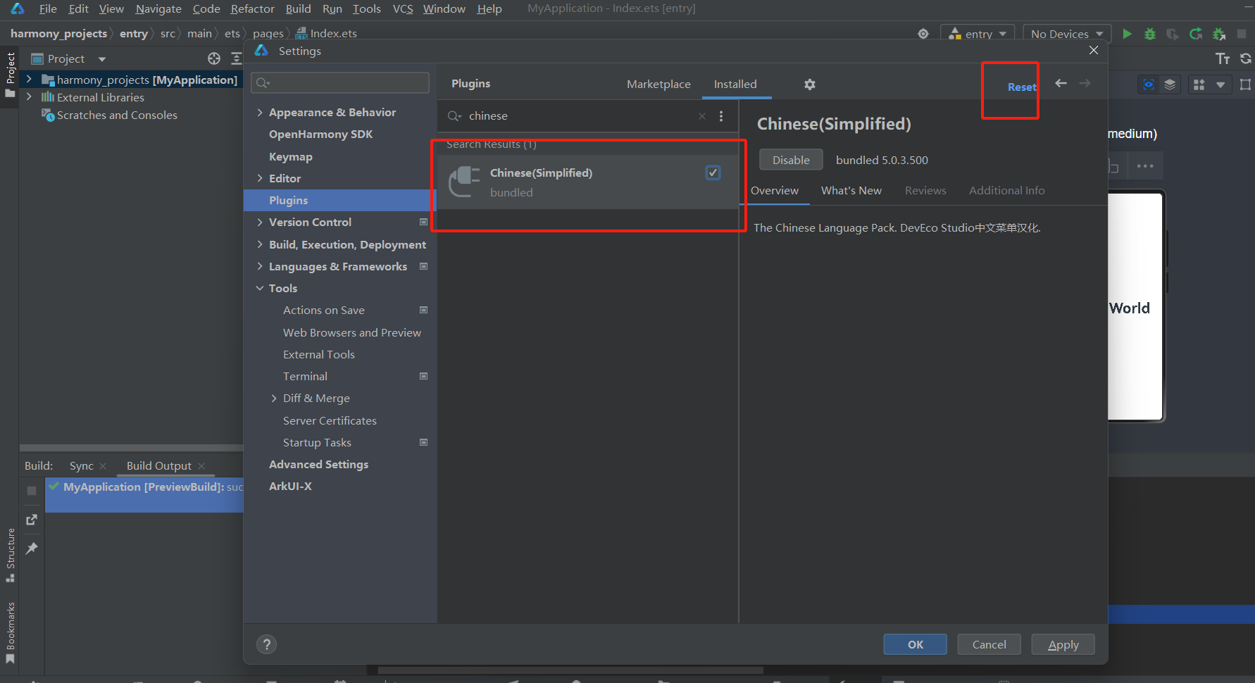The image size is (1255, 683).
Task: Click the font size Tt icon in previewer
Action: pyautogui.click(x=1223, y=58)
